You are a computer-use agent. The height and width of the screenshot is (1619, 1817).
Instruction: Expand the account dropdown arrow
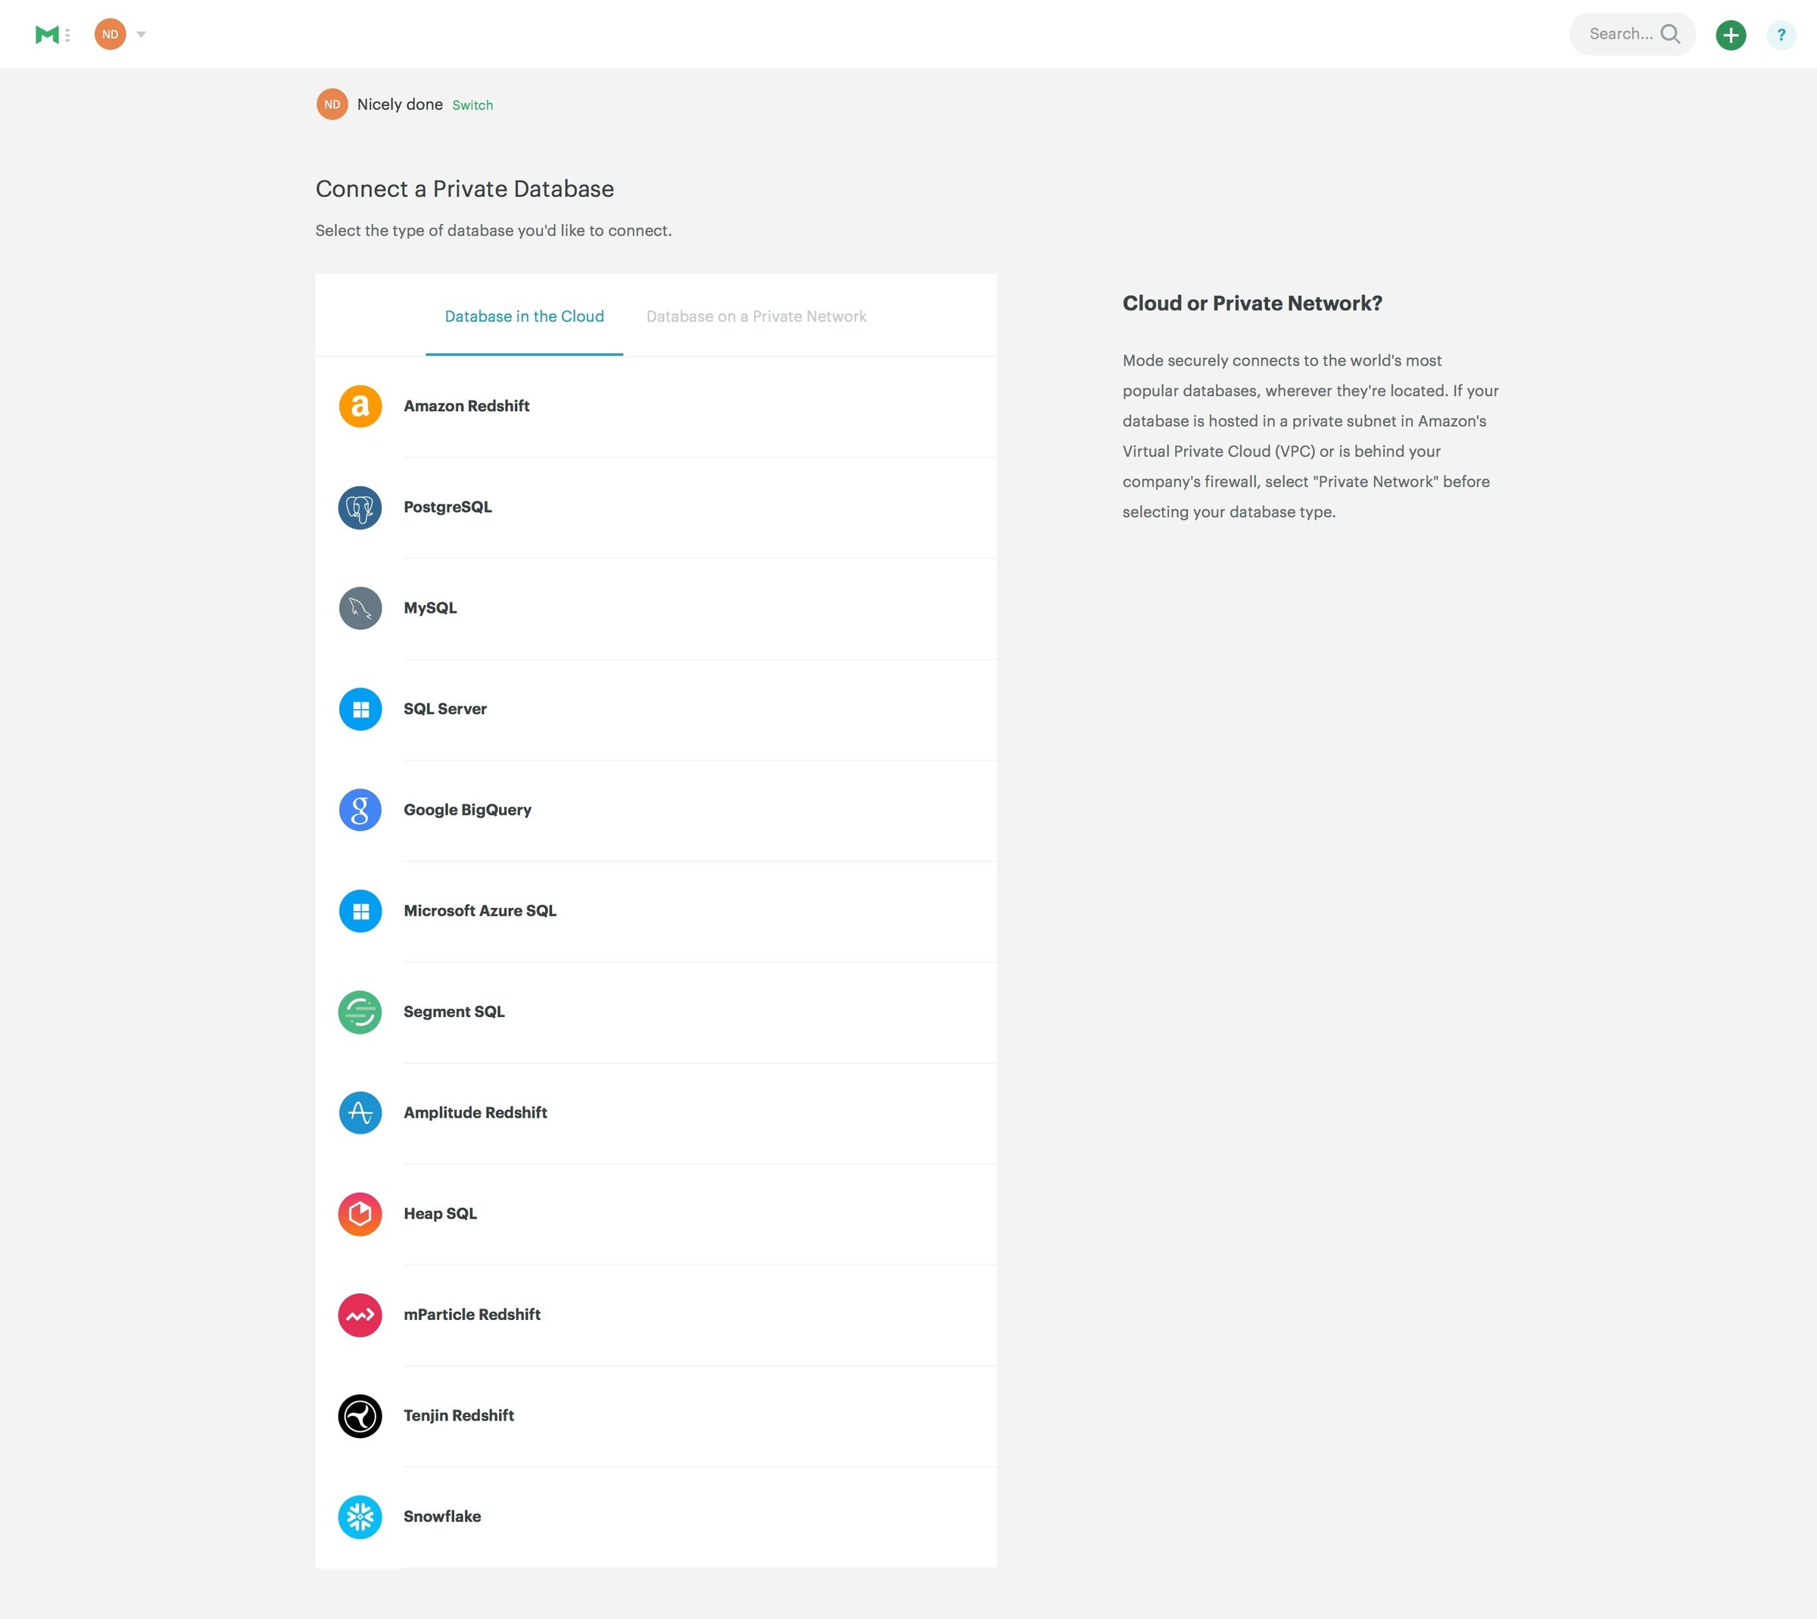click(x=142, y=35)
